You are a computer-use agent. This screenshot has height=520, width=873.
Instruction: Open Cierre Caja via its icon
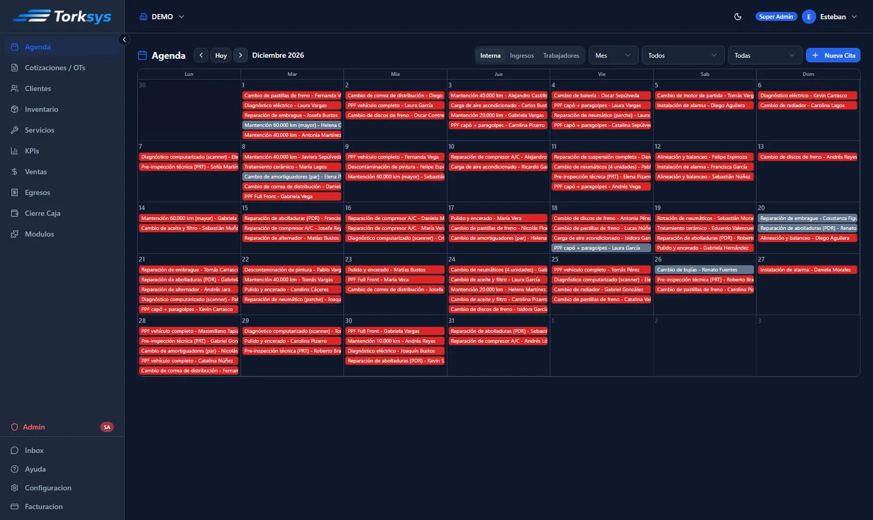(x=15, y=214)
